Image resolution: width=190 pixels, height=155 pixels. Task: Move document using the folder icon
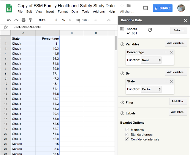(x=129, y=6)
